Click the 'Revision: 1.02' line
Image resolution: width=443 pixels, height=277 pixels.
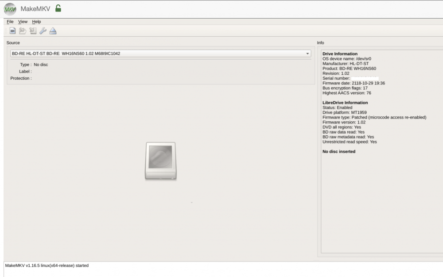336,73
